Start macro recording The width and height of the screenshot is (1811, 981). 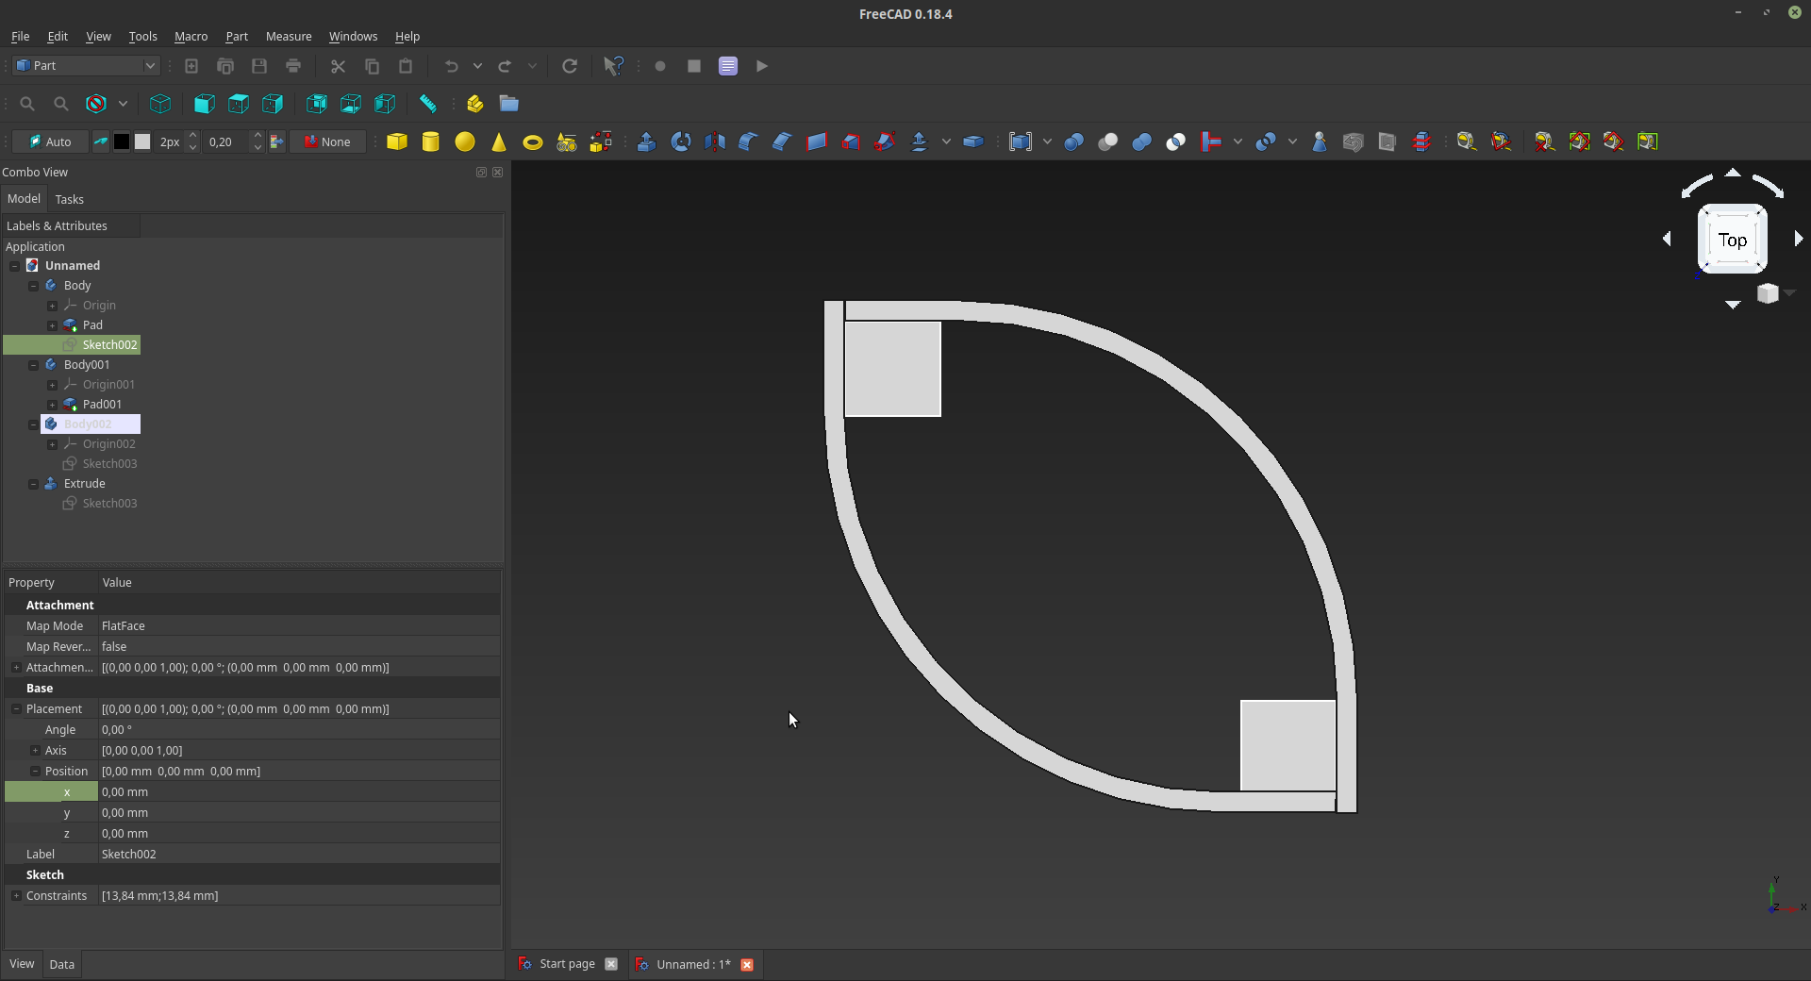pos(660,66)
